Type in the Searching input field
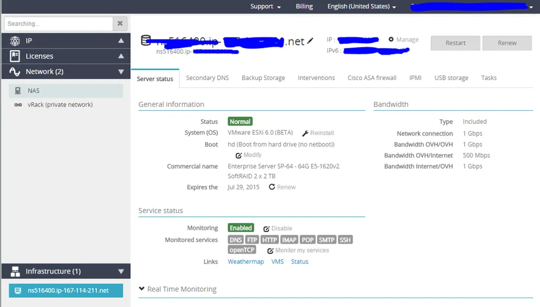 (58, 24)
